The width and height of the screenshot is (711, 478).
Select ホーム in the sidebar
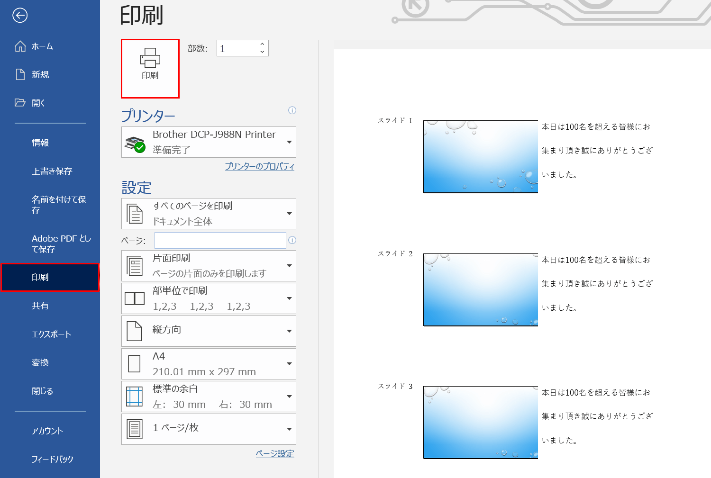tap(50, 46)
